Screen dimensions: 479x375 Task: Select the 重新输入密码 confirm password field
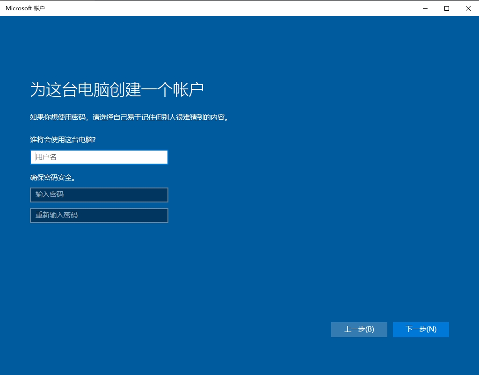[x=99, y=216]
